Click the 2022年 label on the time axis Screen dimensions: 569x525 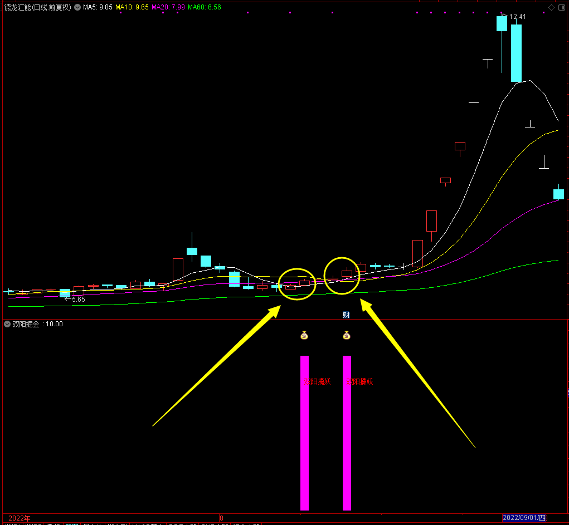[20, 518]
